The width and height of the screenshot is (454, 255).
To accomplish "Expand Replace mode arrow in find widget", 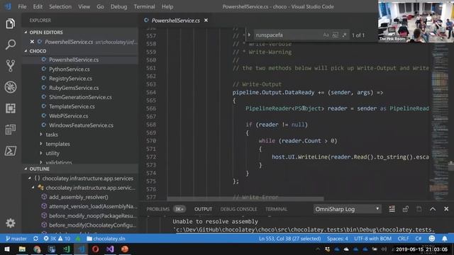I will pos(249,35).
